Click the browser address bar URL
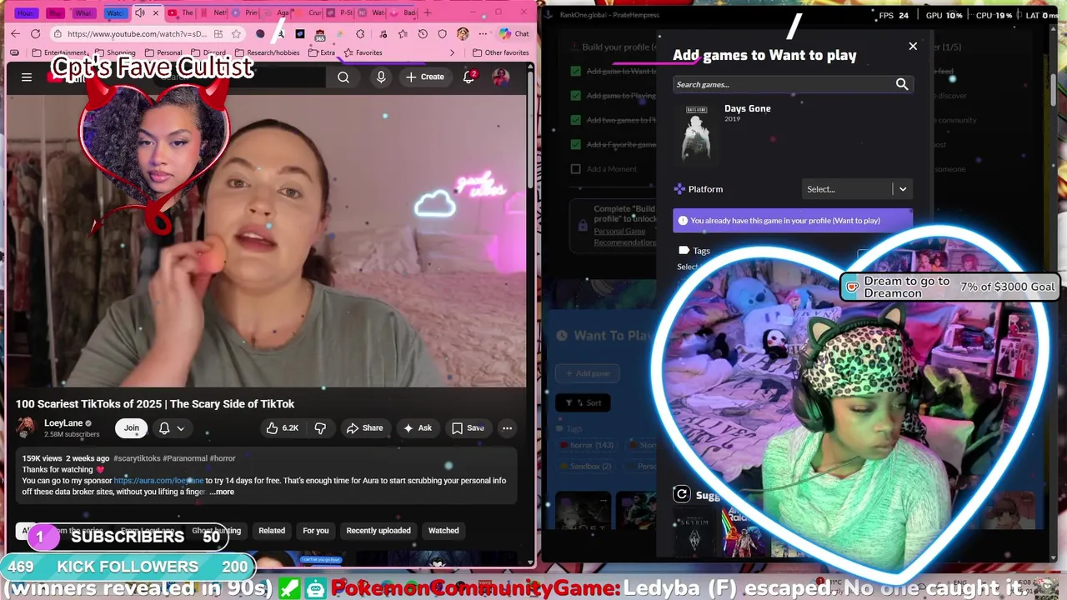This screenshot has width=1067, height=600. [136, 33]
